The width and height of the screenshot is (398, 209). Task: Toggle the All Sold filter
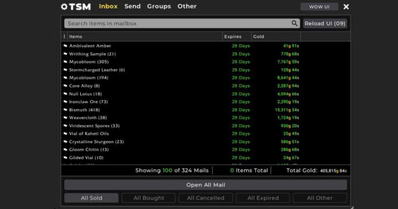(91, 198)
